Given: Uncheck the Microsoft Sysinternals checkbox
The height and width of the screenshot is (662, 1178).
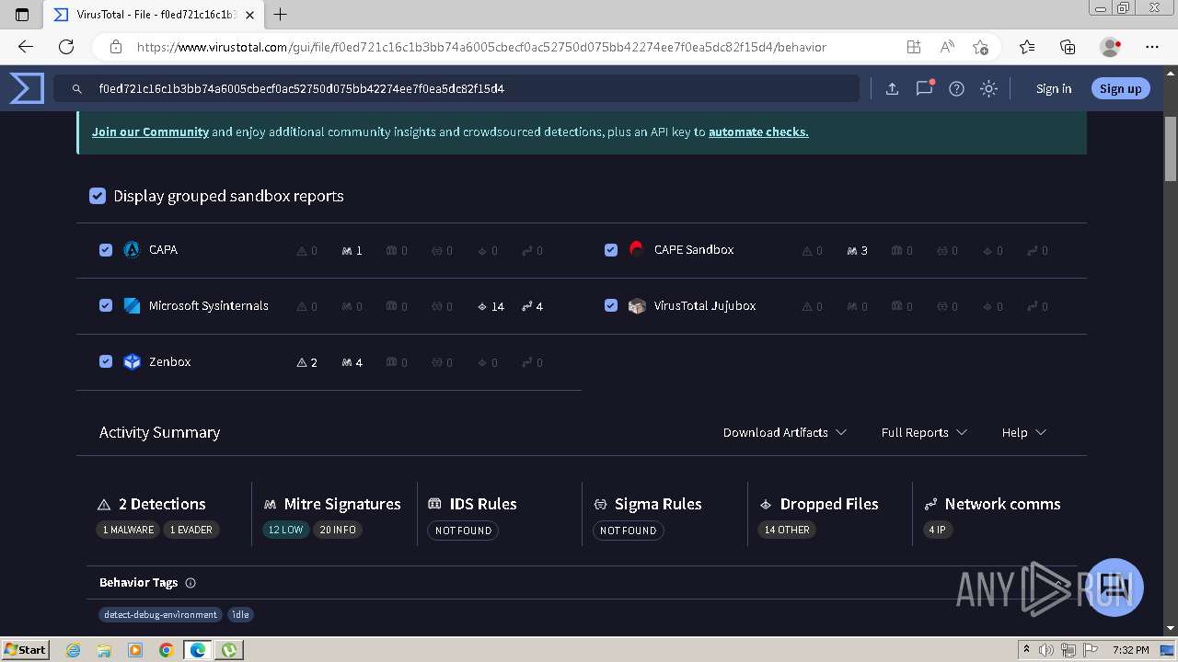Looking at the screenshot, I should pyautogui.click(x=106, y=305).
